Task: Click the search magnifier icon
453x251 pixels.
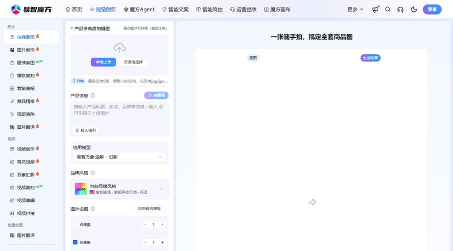Action: pyautogui.click(x=388, y=10)
